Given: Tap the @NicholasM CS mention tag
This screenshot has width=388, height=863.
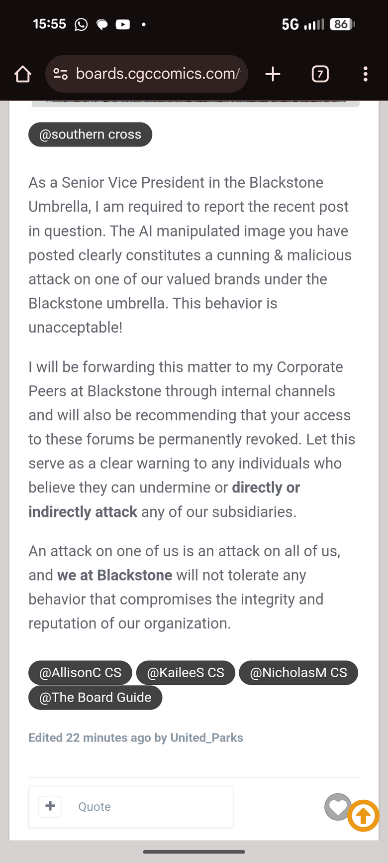Looking at the screenshot, I should click(298, 673).
